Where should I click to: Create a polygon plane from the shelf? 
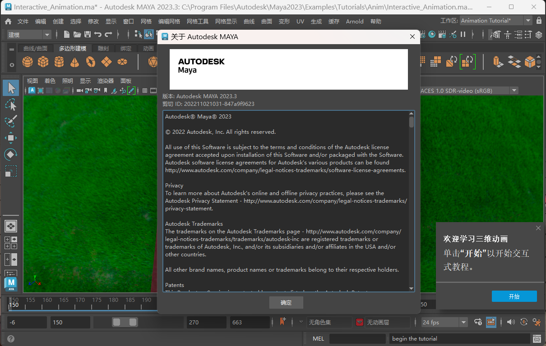(106, 61)
